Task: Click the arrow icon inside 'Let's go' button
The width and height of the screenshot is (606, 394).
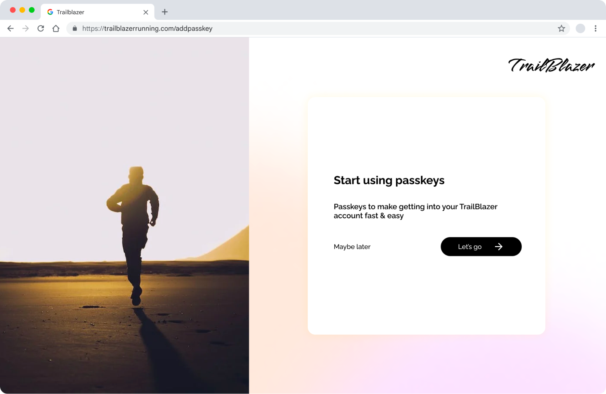Action: tap(498, 246)
